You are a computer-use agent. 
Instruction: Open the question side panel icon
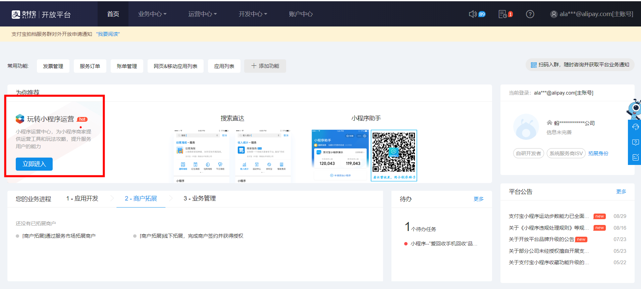pos(635,142)
